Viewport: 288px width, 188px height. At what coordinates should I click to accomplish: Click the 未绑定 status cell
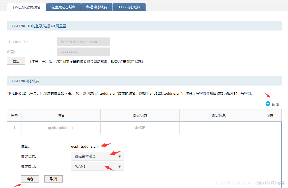pos(140,128)
